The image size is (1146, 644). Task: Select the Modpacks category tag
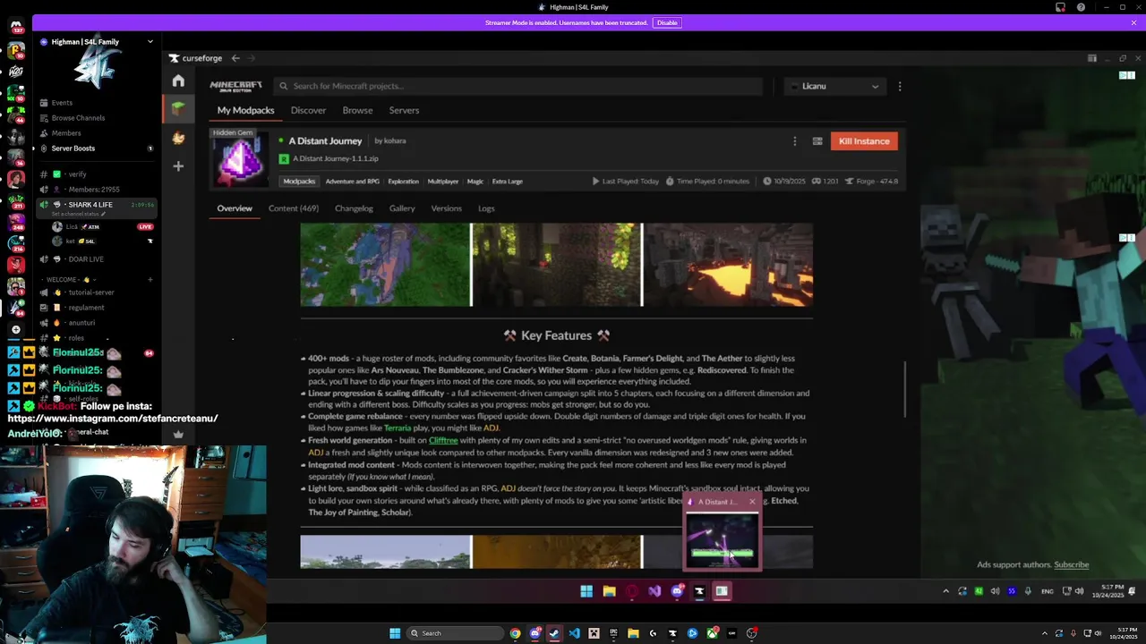[299, 182]
